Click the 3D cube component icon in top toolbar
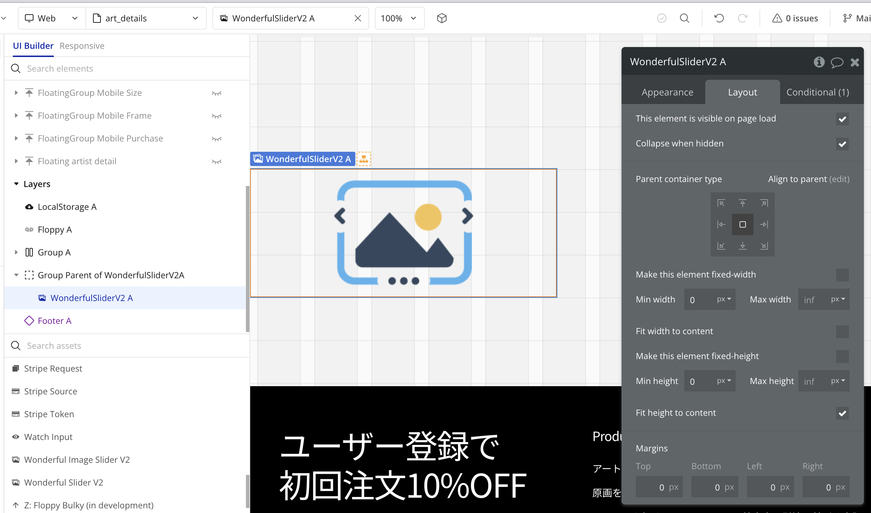871x513 pixels. tap(442, 18)
